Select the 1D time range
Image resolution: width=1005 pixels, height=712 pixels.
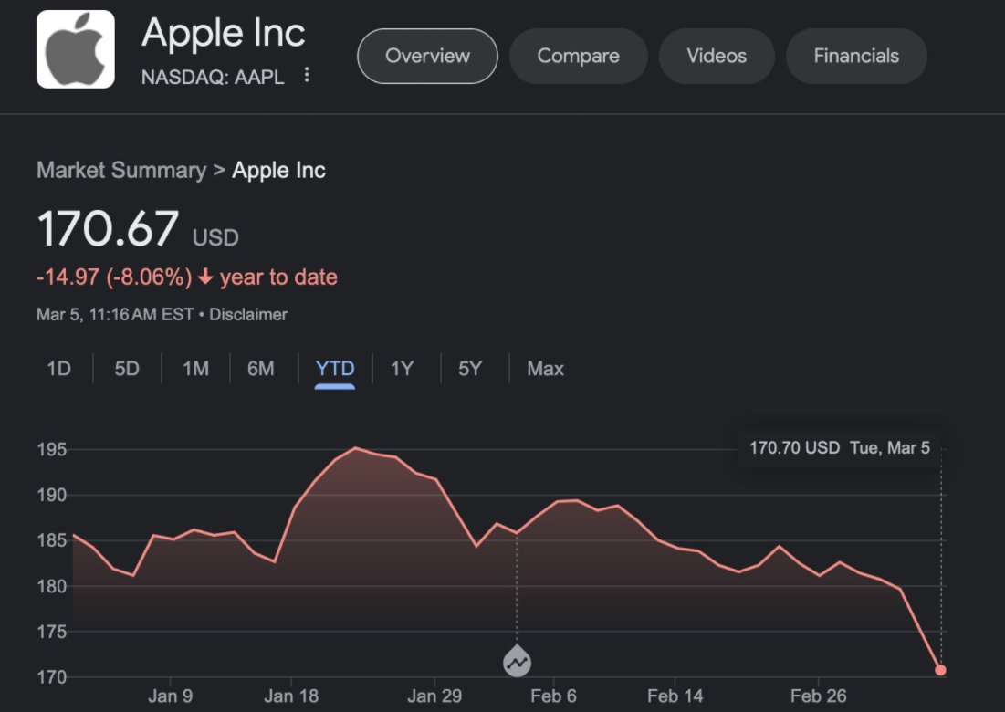[x=58, y=369]
